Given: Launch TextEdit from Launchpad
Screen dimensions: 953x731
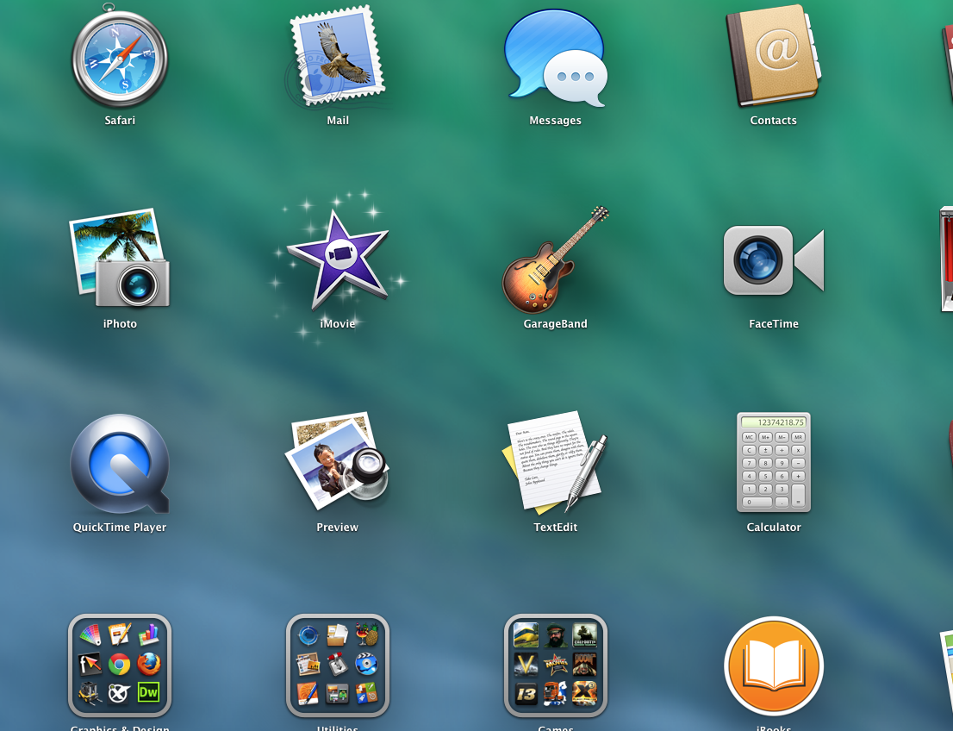Looking at the screenshot, I should click(556, 464).
